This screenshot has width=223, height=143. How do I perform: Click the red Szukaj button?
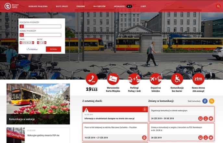[x=54, y=49]
